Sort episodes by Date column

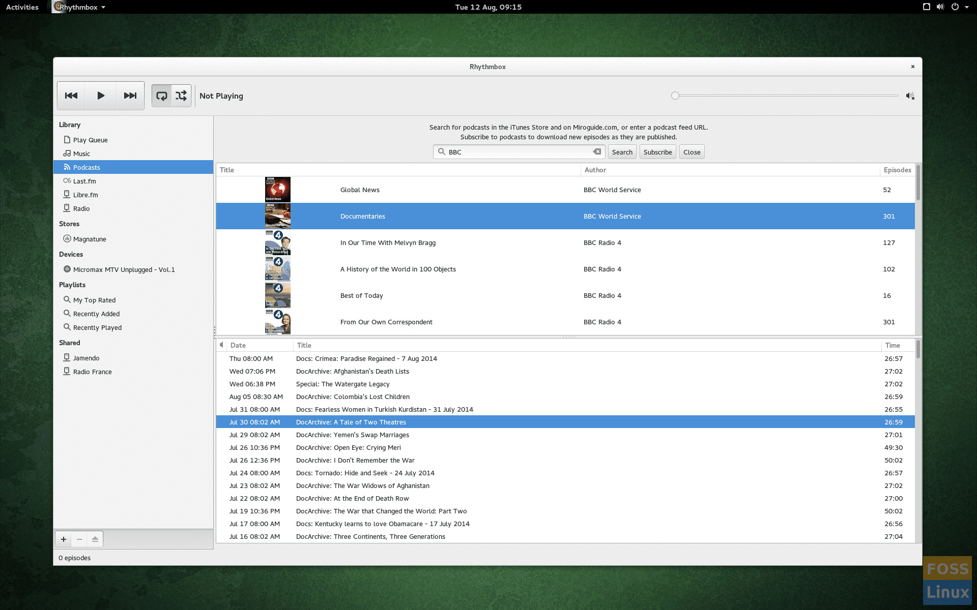[x=260, y=345]
